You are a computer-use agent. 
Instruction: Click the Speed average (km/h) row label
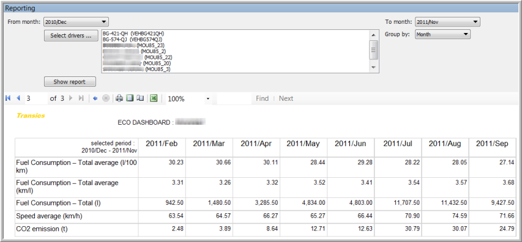[x=50, y=216]
